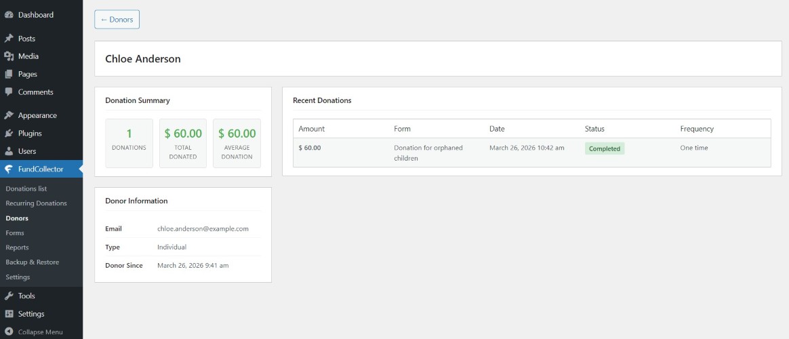Image resolution: width=789 pixels, height=339 pixels.
Task: Open Backup & Restore submenu
Action: pyautogui.click(x=33, y=262)
